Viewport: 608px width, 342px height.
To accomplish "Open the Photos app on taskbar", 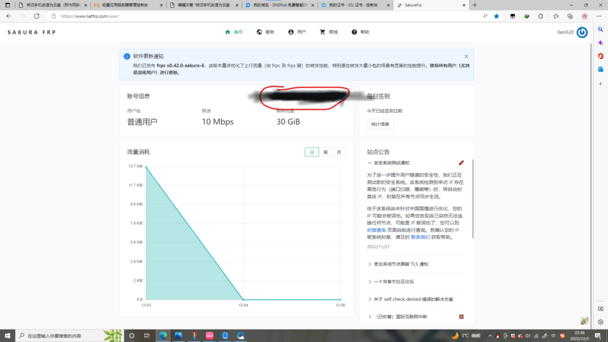I will (178, 335).
